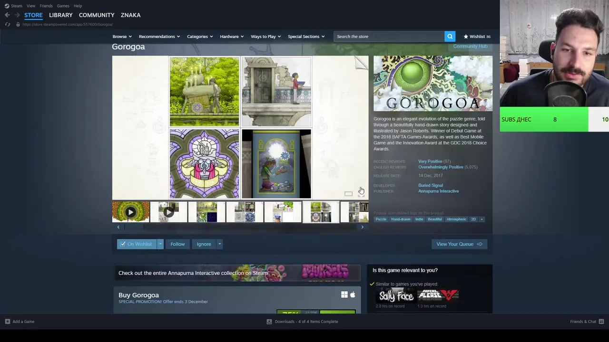Select the third screenshot thumbnail
This screenshot has height=342, width=609.
point(206,212)
